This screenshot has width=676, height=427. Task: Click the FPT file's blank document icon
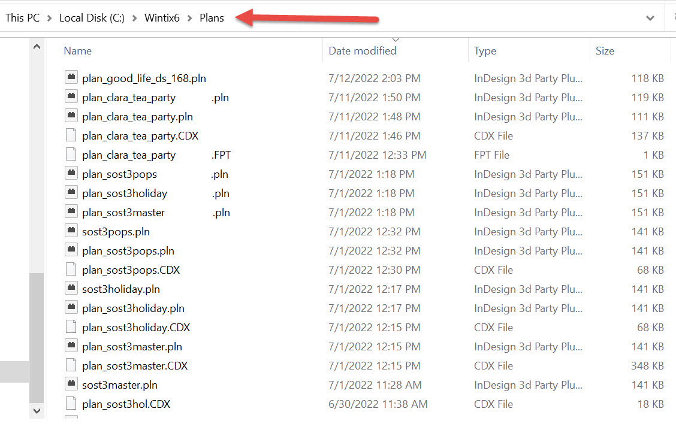tap(71, 154)
